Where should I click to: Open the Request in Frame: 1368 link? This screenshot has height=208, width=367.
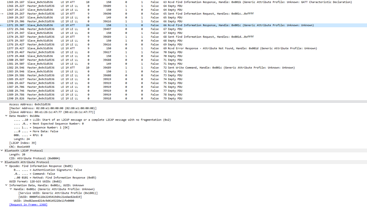pyautogui.click(x=28, y=204)
